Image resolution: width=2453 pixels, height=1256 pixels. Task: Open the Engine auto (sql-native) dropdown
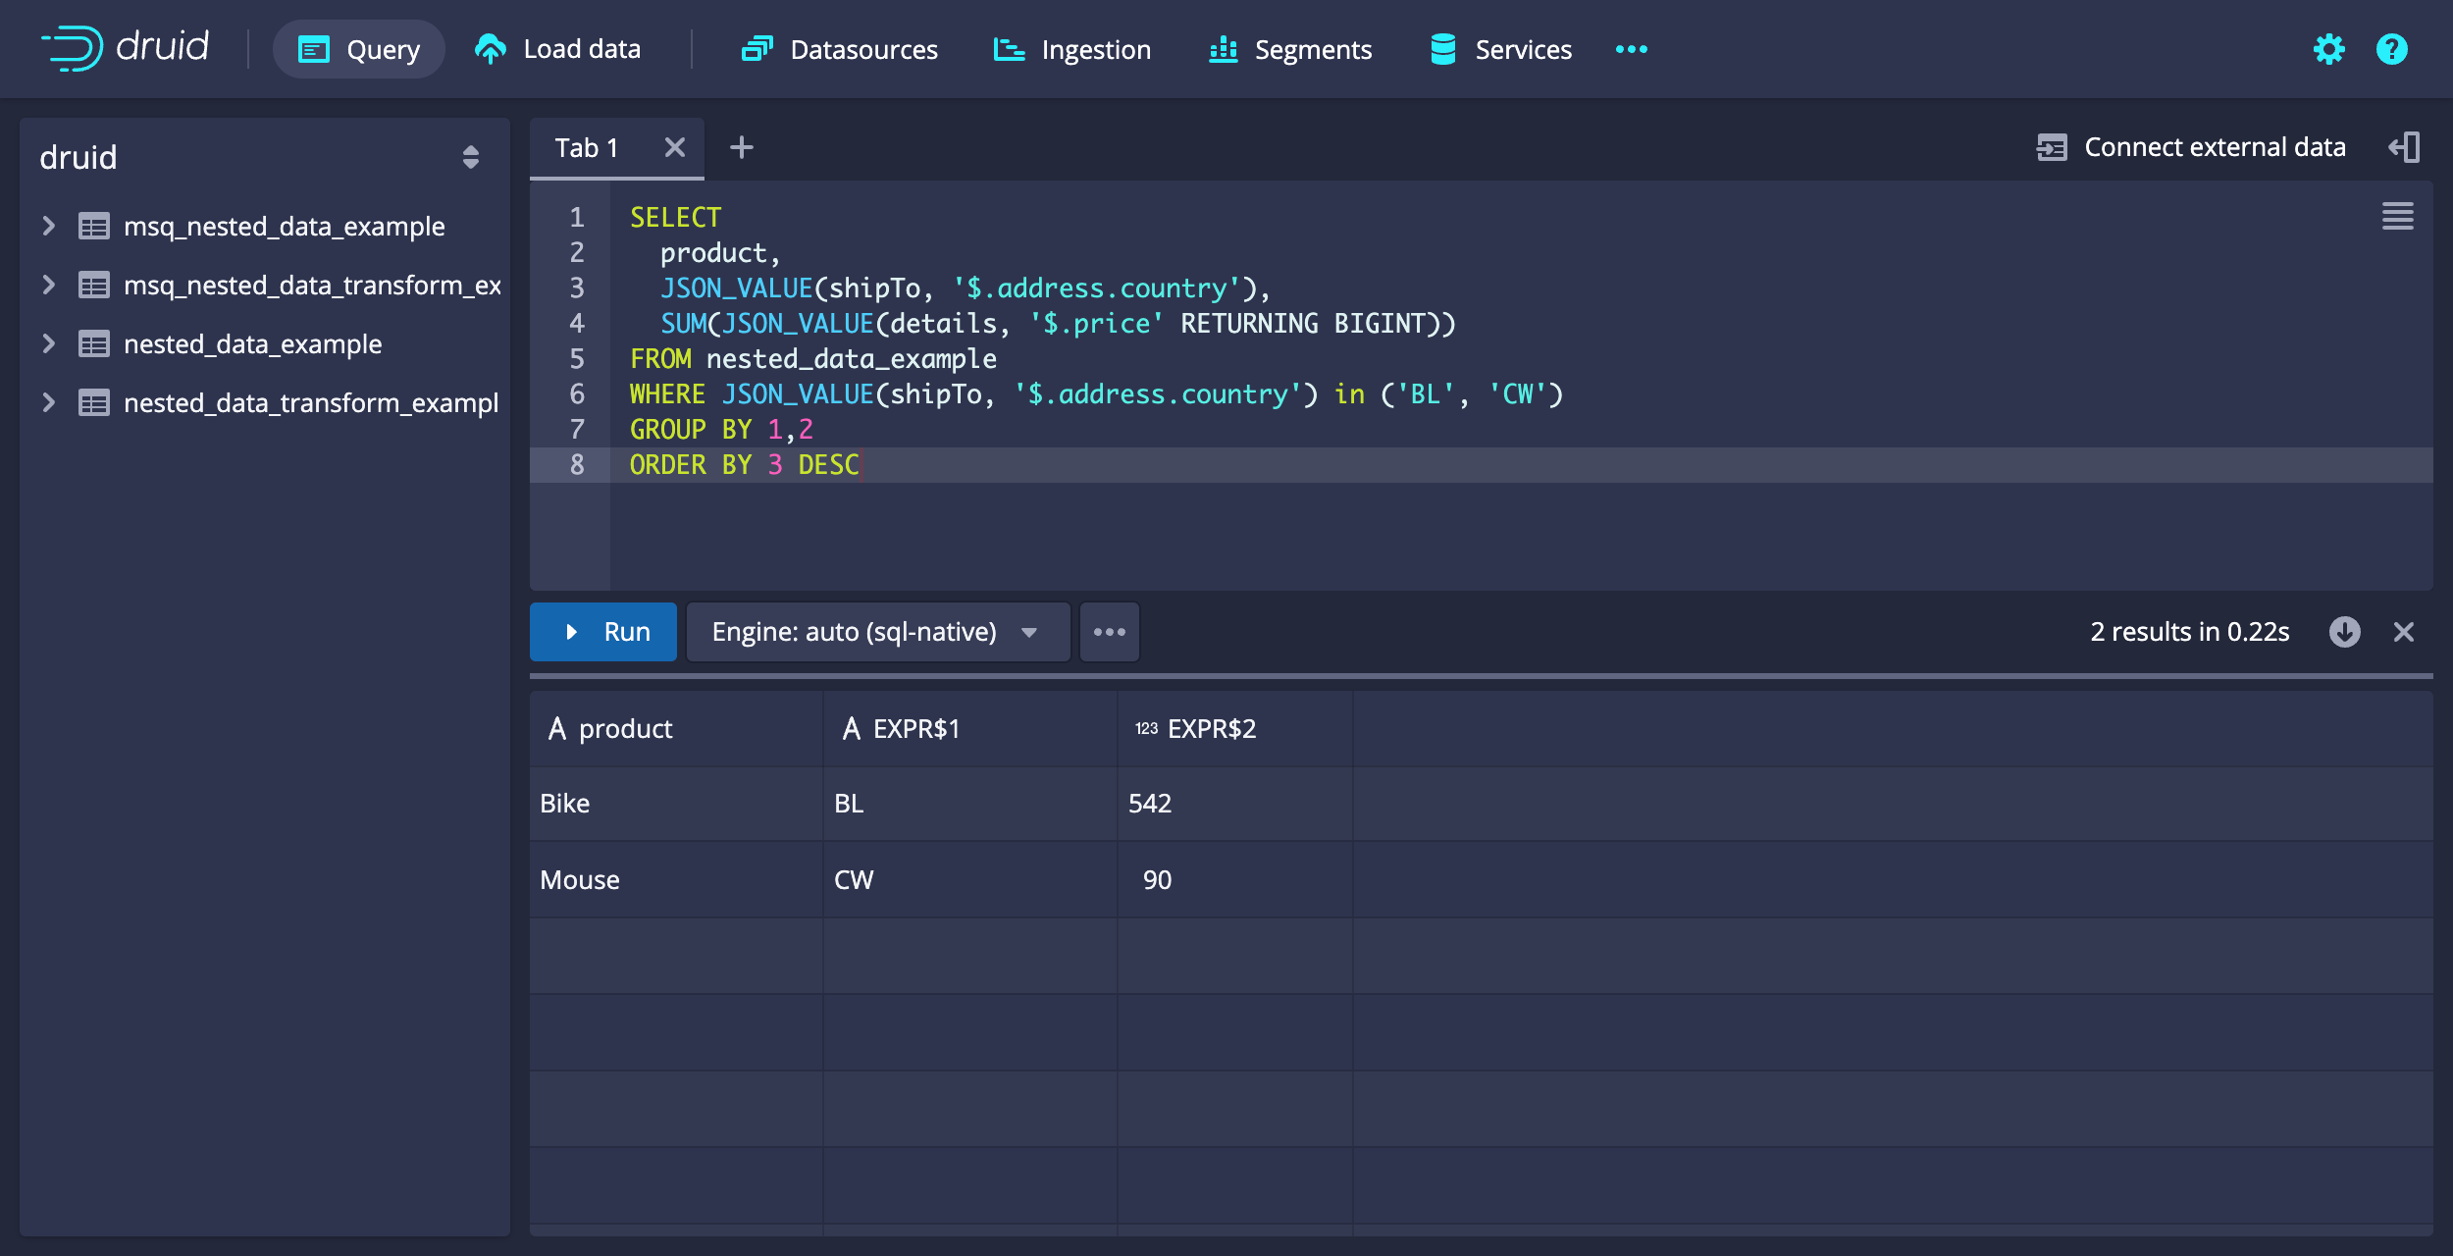tap(877, 632)
